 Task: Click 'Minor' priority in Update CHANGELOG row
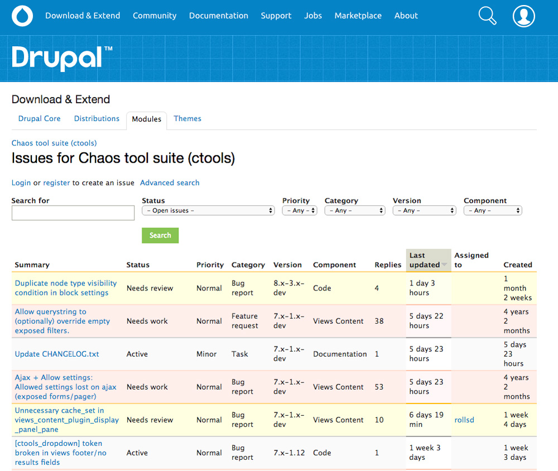(206, 354)
